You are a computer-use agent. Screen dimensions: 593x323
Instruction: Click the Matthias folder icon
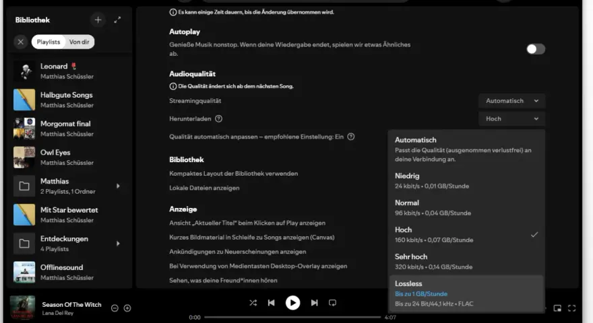(24, 186)
